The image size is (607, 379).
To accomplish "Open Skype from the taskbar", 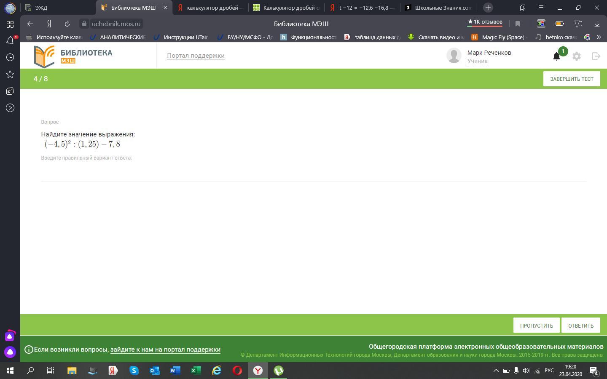I will [x=134, y=371].
